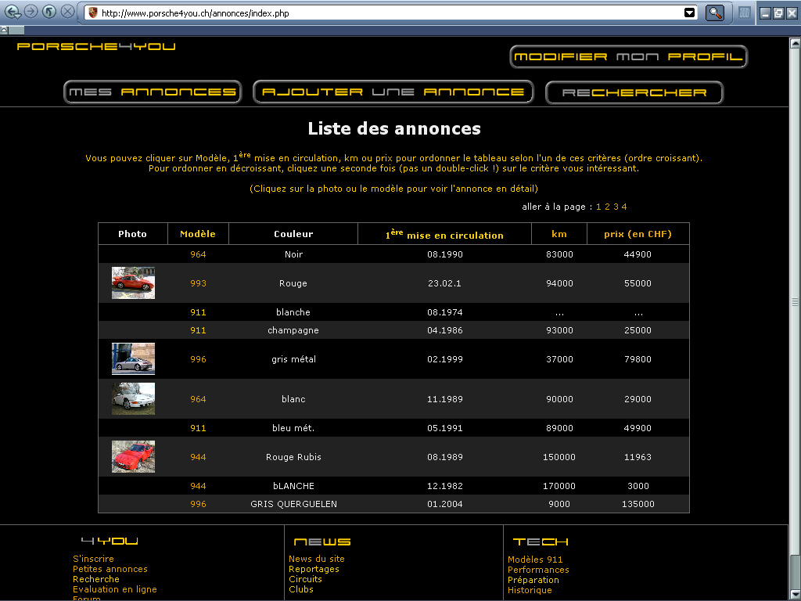Click the date cell 23.02.1

pos(444,283)
